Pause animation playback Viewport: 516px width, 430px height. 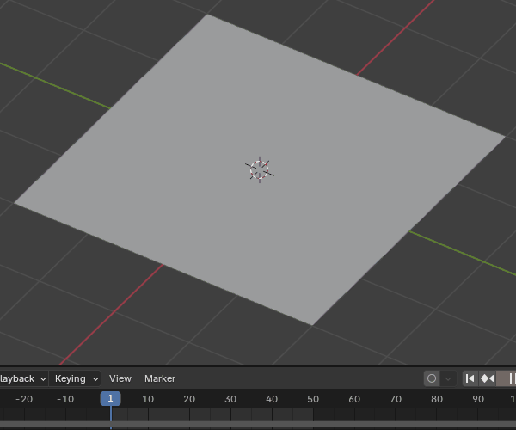click(x=508, y=378)
